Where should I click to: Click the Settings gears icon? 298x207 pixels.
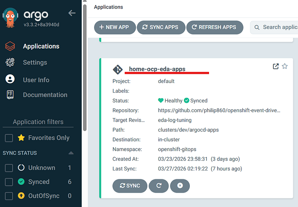[10, 62]
